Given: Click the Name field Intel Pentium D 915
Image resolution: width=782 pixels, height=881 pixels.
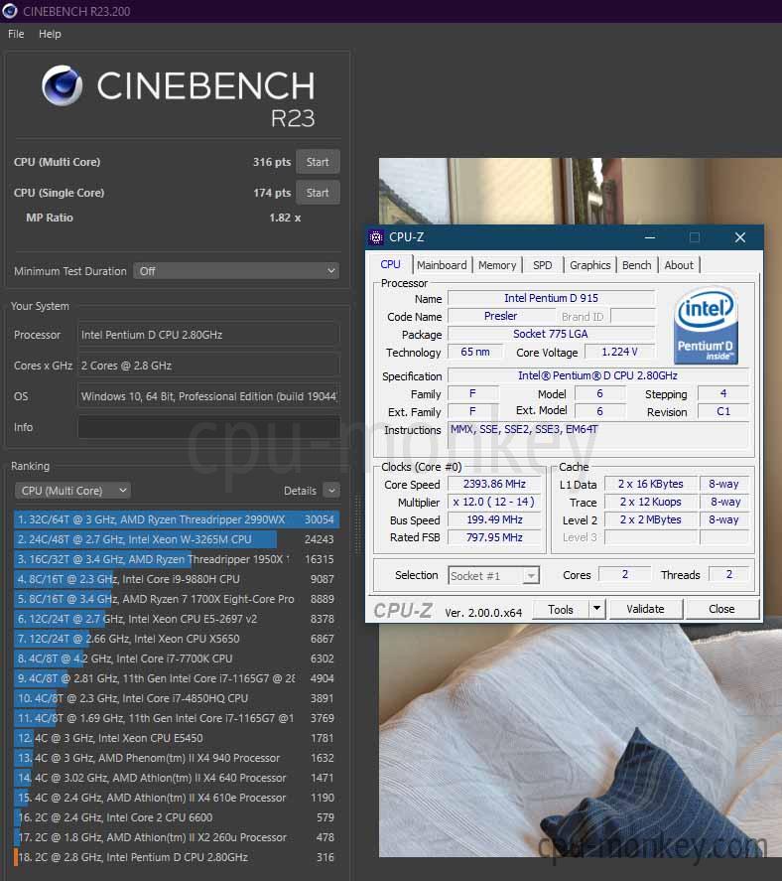Looking at the screenshot, I should tap(552, 298).
